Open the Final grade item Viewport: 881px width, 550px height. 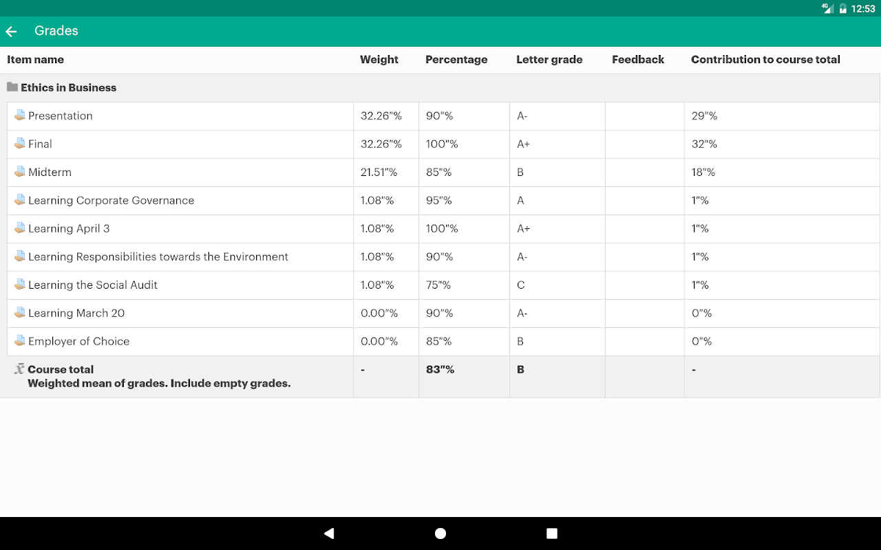pyautogui.click(x=40, y=144)
